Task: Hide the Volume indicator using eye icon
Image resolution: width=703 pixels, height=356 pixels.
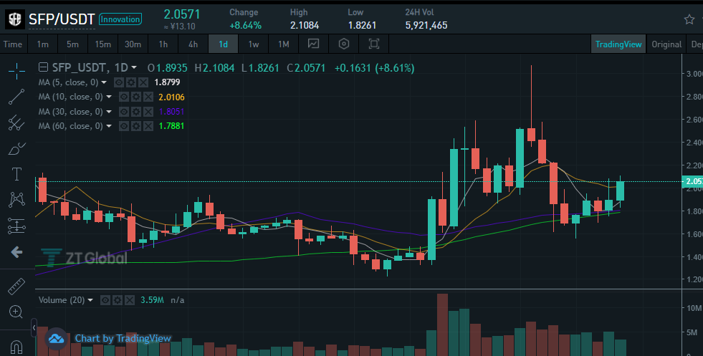Action: (x=105, y=300)
